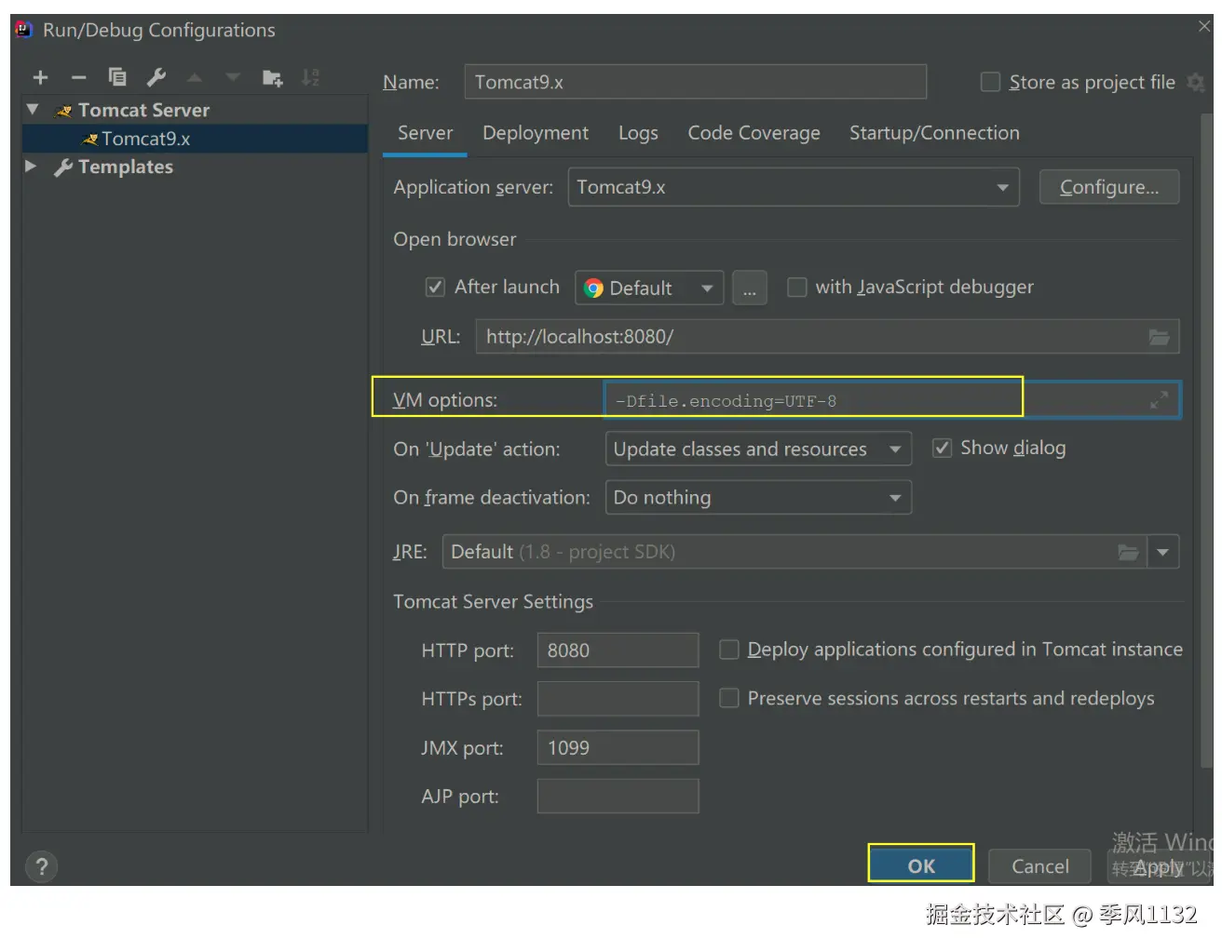Create a new folder for configurations
Image resolution: width=1222 pixels, height=952 pixels.
click(272, 77)
